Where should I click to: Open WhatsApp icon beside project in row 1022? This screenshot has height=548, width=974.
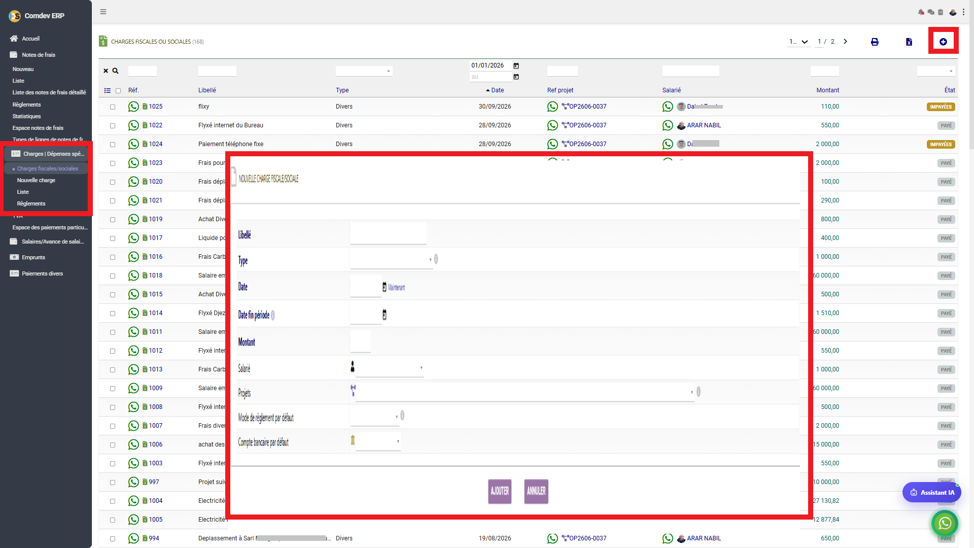552,125
